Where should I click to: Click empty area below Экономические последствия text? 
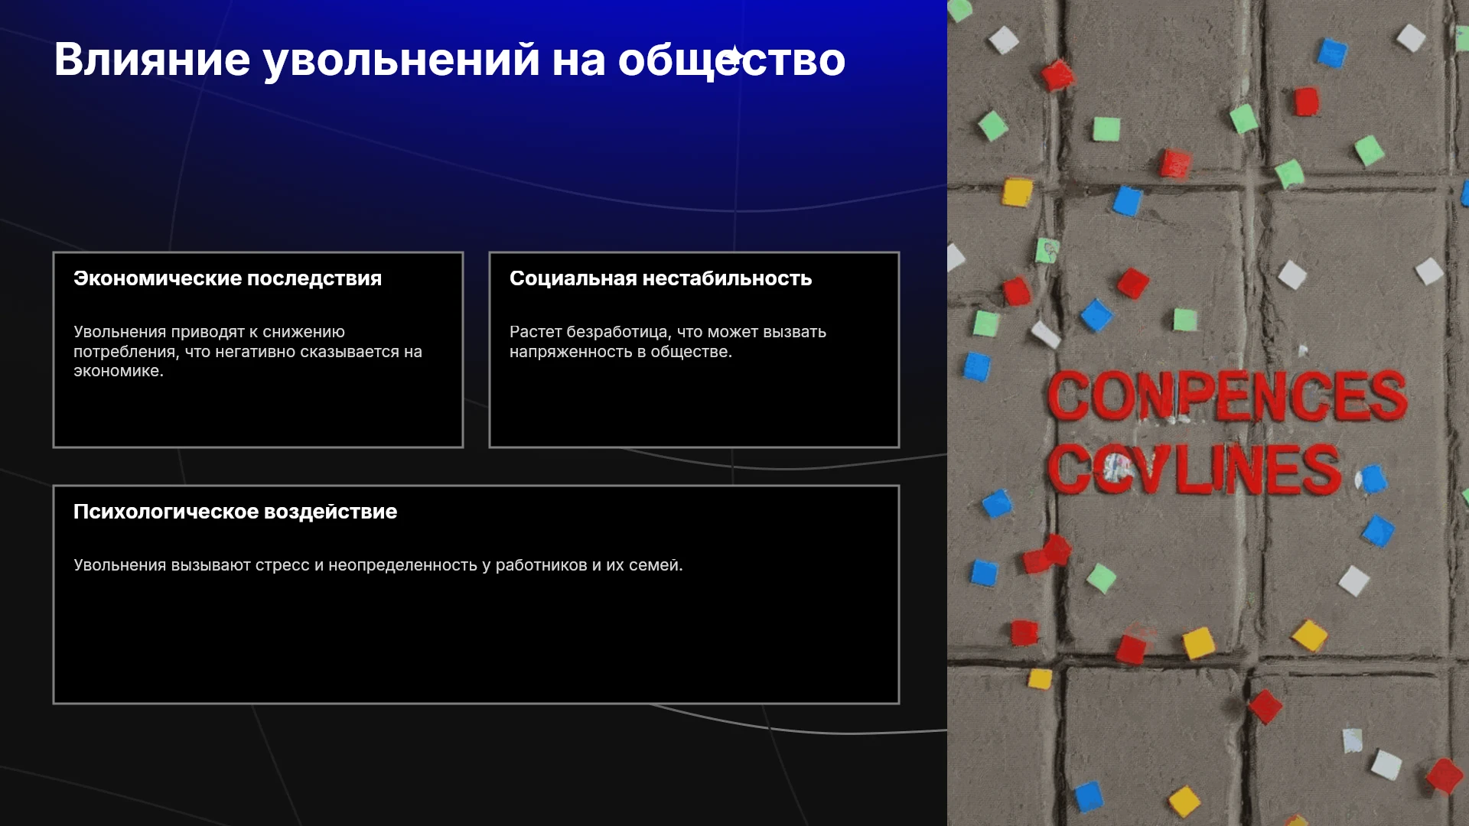click(258, 413)
